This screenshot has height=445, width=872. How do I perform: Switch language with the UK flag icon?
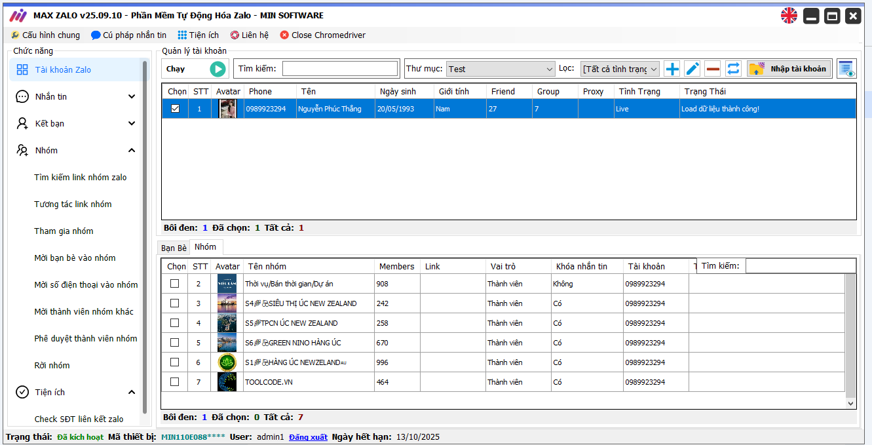tap(789, 16)
